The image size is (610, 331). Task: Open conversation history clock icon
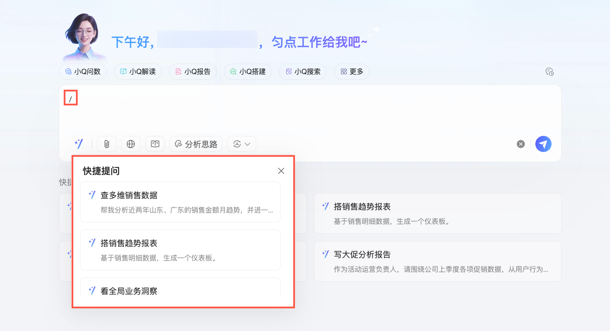549,72
